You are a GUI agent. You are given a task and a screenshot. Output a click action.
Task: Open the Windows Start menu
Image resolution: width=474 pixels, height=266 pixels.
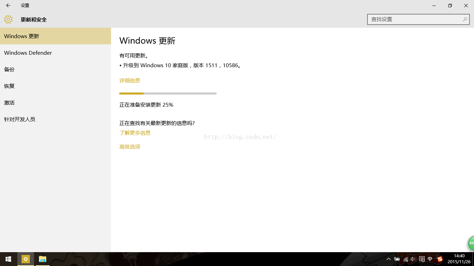pos(8,259)
